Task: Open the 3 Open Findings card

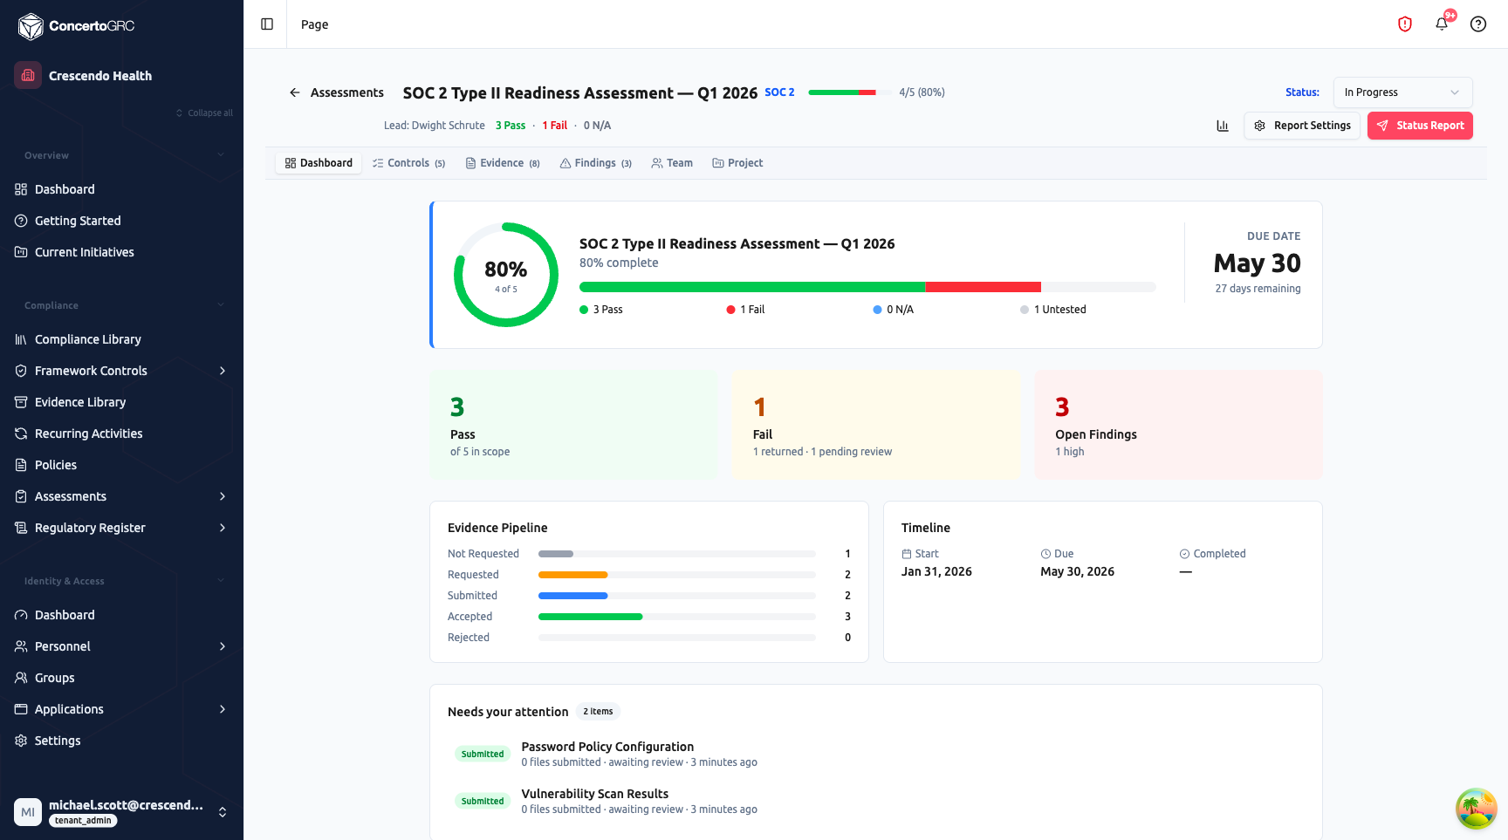Action: (1179, 425)
